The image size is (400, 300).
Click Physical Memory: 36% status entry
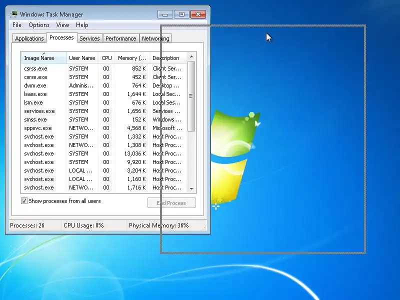[158, 225]
